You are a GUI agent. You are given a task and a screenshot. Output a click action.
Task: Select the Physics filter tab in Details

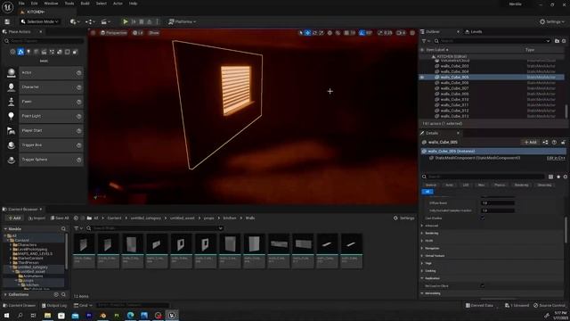point(500,185)
